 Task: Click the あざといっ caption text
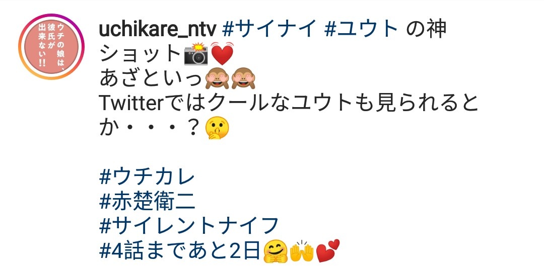click(x=151, y=78)
